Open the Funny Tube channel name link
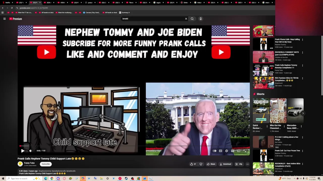 click(29, 163)
